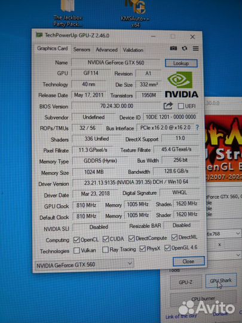This screenshot has height=323, width=242.
Task: Click the GPU Clock field 810 MHz
Action: (x=87, y=205)
